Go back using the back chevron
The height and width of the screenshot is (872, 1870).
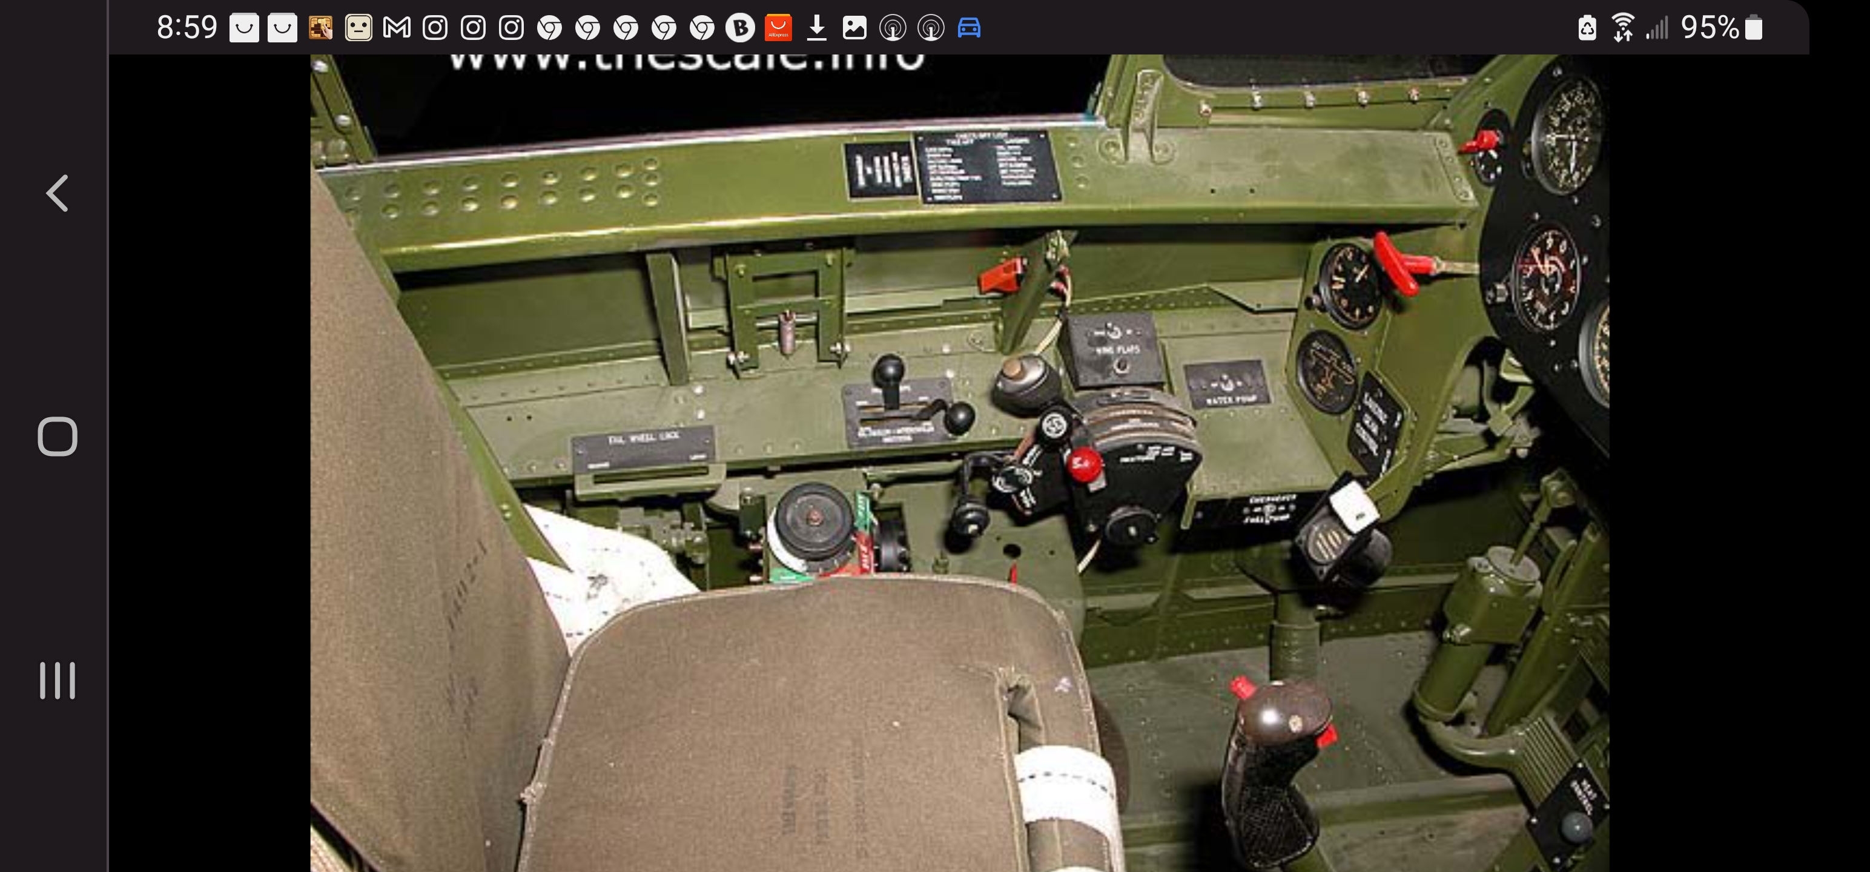point(58,193)
